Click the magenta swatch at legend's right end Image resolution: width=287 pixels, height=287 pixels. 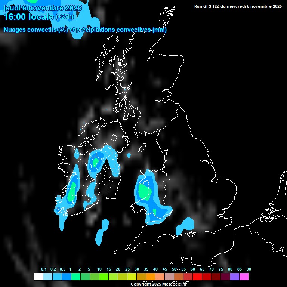point(244,277)
